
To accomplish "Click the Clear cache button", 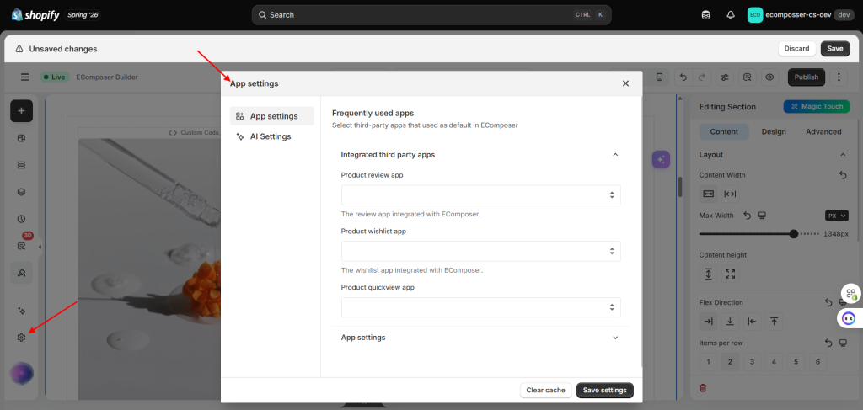I will 545,390.
